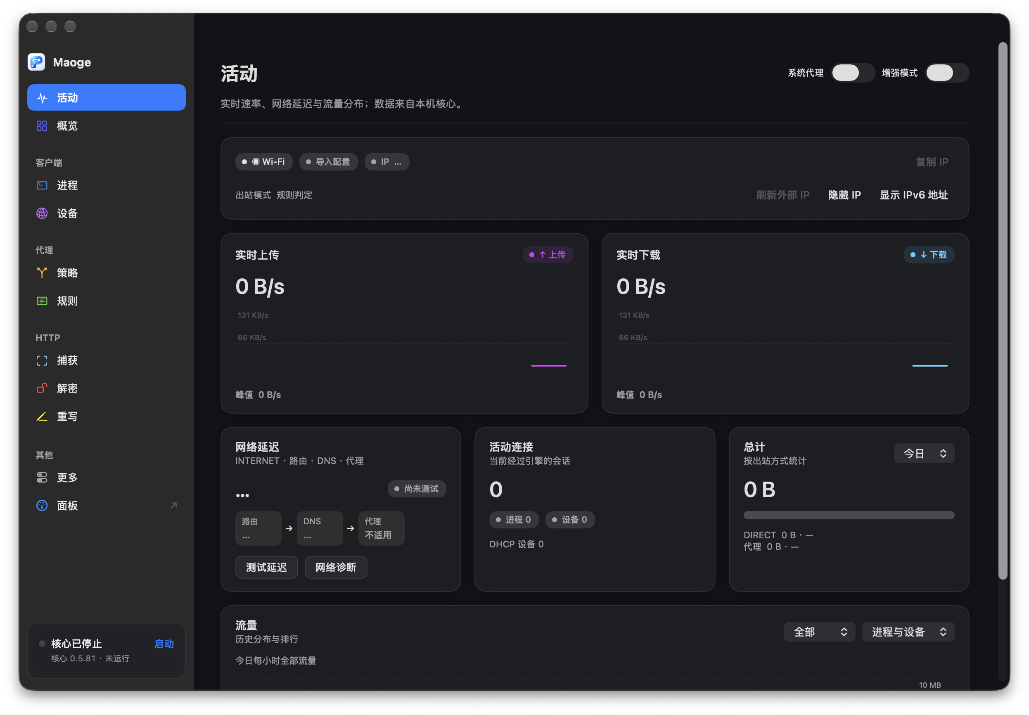
Task: Click the 今日每小时全部流量 text
Action: (x=275, y=660)
